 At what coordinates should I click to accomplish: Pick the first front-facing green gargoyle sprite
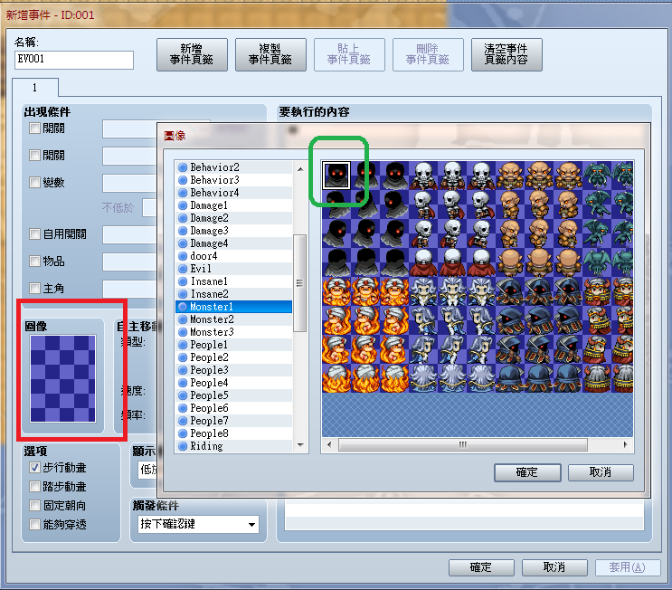pyautogui.click(x=597, y=176)
